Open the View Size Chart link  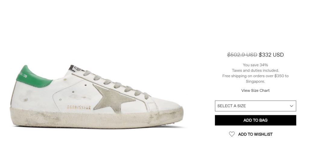click(255, 90)
